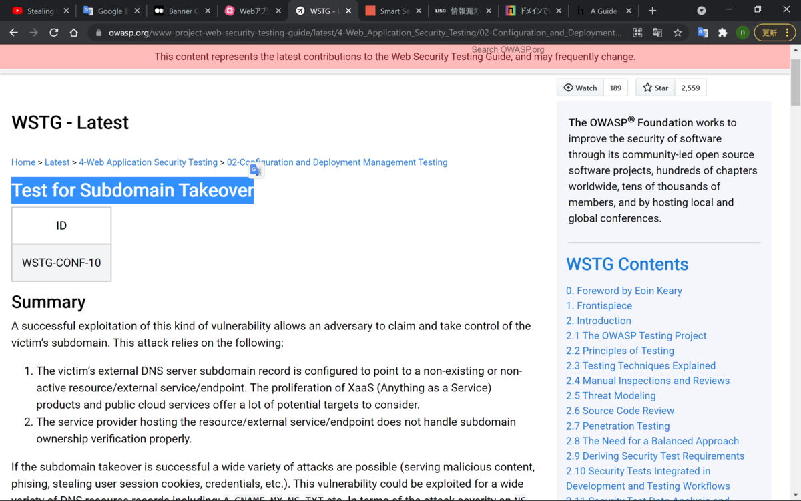Close the 情報漏え tab

tap(489, 11)
